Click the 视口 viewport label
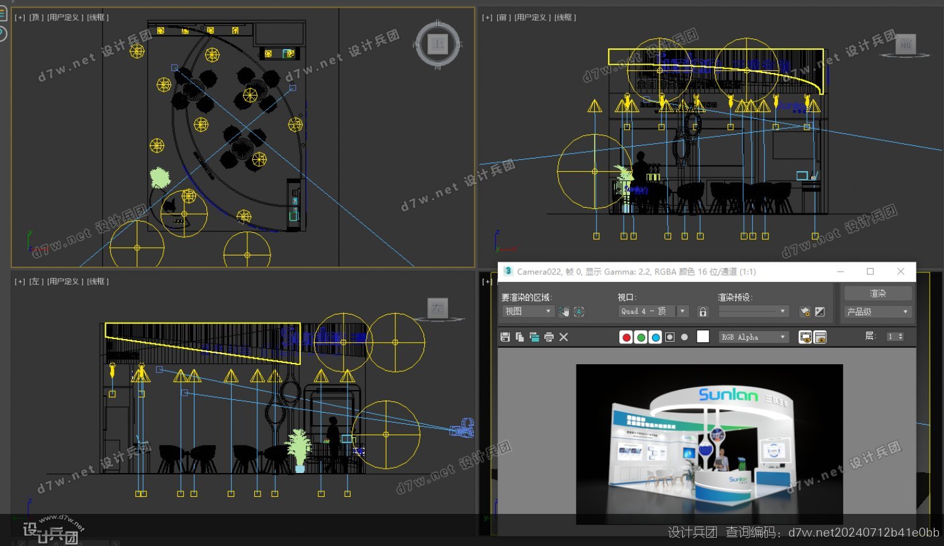 pyautogui.click(x=627, y=297)
